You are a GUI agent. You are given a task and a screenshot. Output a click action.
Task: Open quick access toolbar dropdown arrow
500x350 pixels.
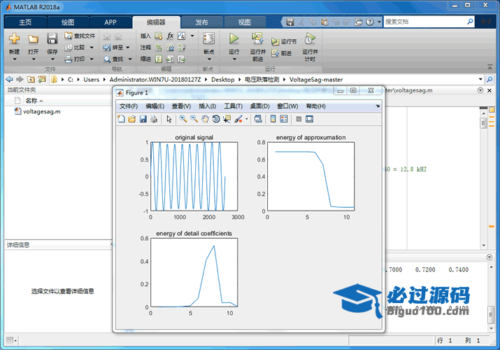pyautogui.click(x=379, y=22)
